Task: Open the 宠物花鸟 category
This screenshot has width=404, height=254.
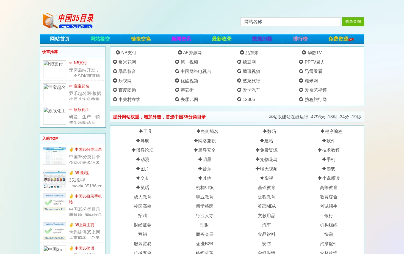Action: coord(269,159)
